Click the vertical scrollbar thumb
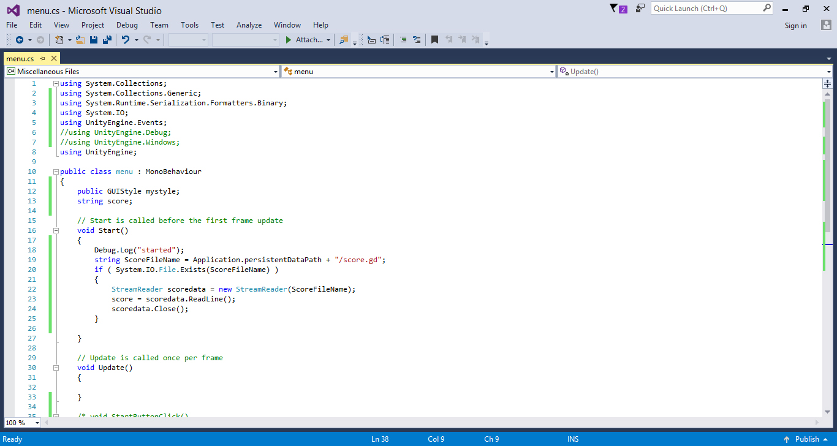 pyautogui.click(x=827, y=165)
